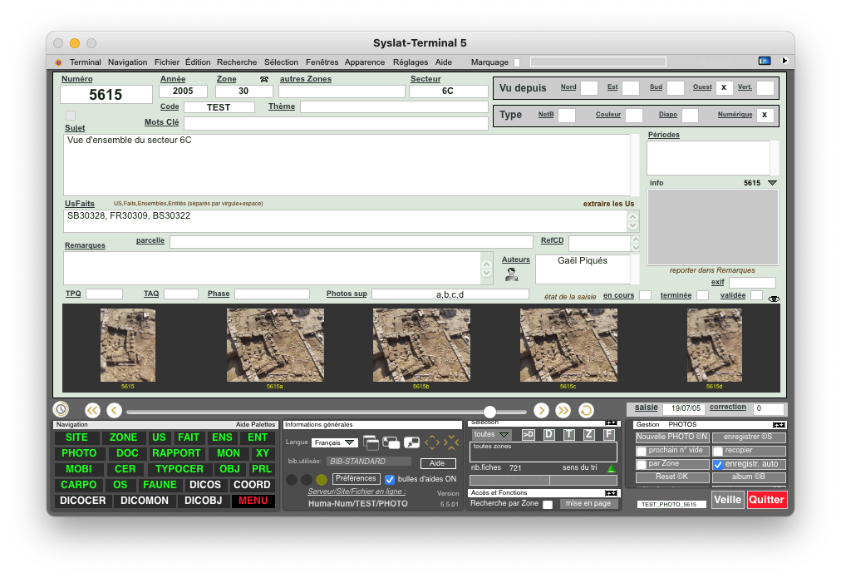Viewport: 841px width, 578px height.
Task: Jump to first record double-left arrow
Action: [92, 411]
